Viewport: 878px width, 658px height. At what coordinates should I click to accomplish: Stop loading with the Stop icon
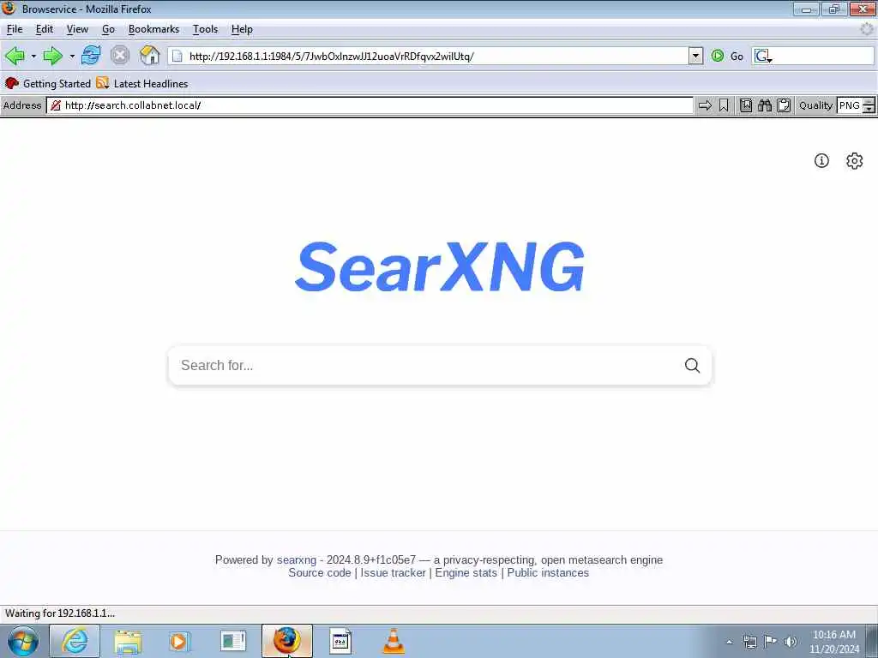pyautogui.click(x=120, y=56)
